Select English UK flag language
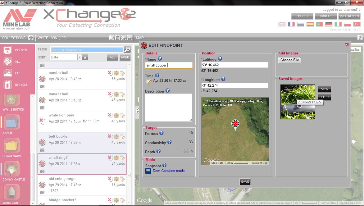This screenshot has width=364, height=206. click(x=282, y=24)
